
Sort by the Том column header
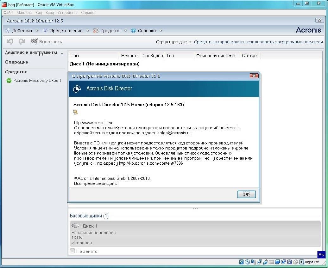93,56
